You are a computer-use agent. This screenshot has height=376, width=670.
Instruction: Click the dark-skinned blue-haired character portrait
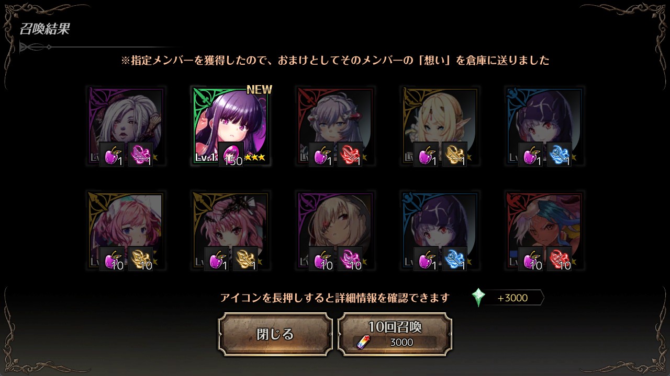(x=544, y=230)
